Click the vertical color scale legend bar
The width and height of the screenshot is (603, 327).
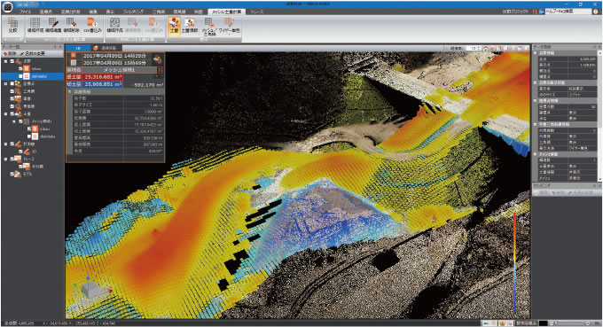514,263
